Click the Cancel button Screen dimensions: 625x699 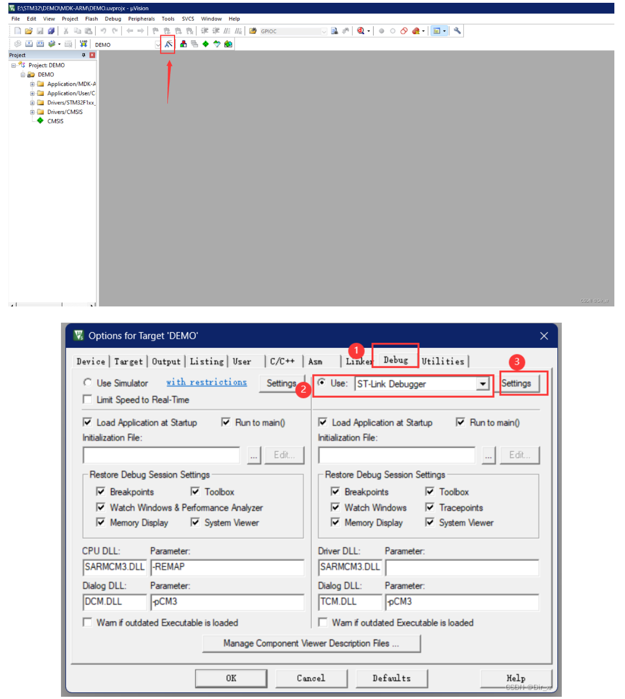[x=311, y=678]
